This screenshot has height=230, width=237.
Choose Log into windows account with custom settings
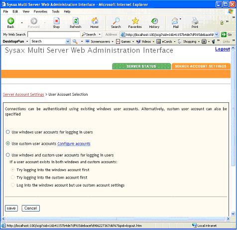click(13, 185)
